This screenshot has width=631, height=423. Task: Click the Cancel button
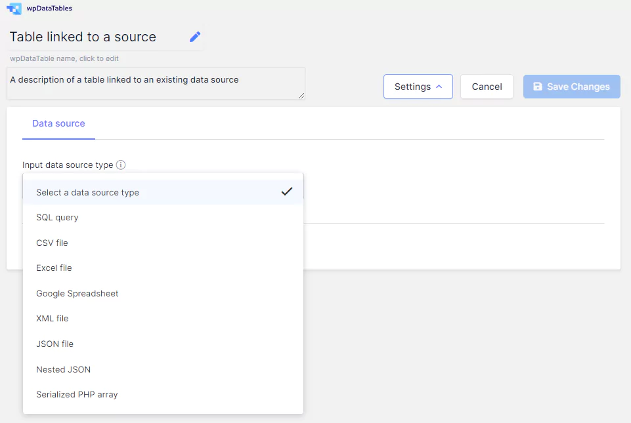(487, 87)
